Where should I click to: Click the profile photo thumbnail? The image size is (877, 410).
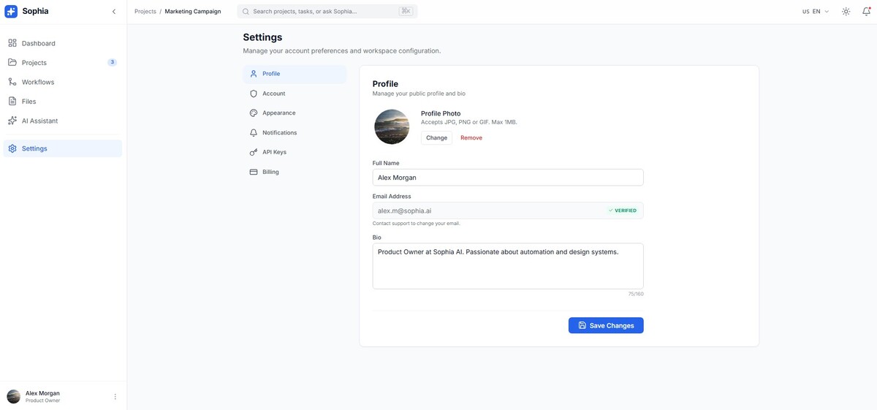(392, 126)
